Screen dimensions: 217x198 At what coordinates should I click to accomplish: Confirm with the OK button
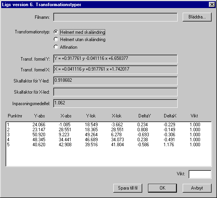[162, 188]
